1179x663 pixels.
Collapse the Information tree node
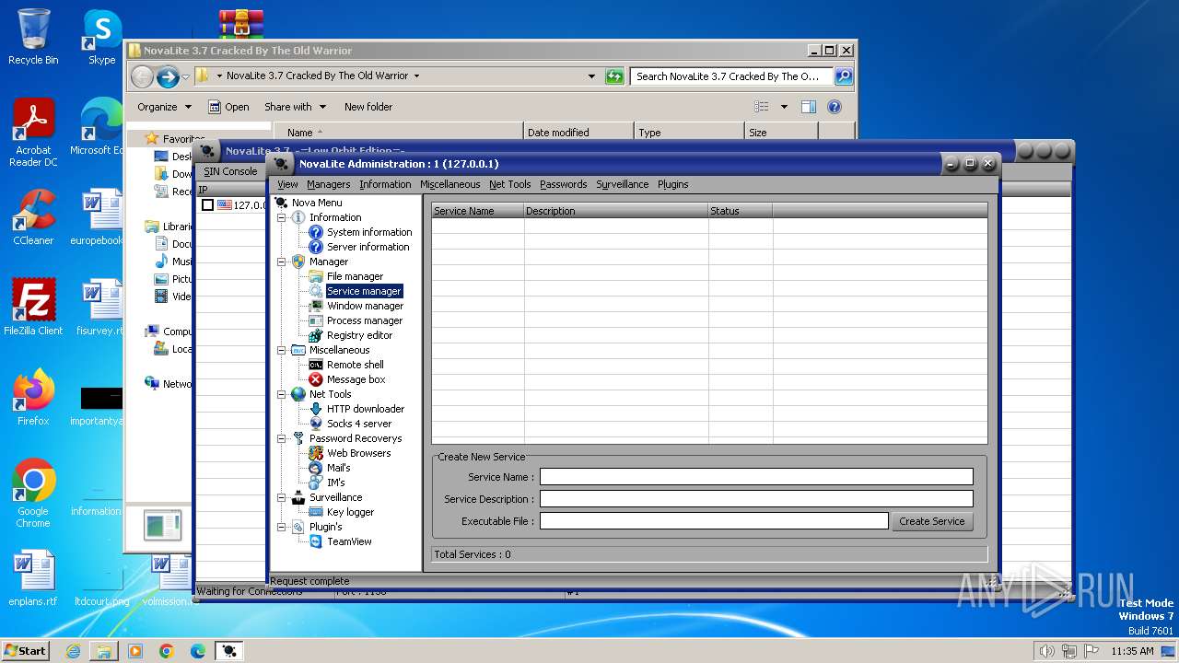(282, 217)
